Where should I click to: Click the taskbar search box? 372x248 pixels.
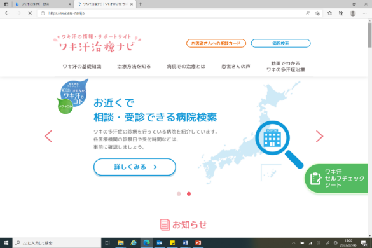tap(57, 243)
